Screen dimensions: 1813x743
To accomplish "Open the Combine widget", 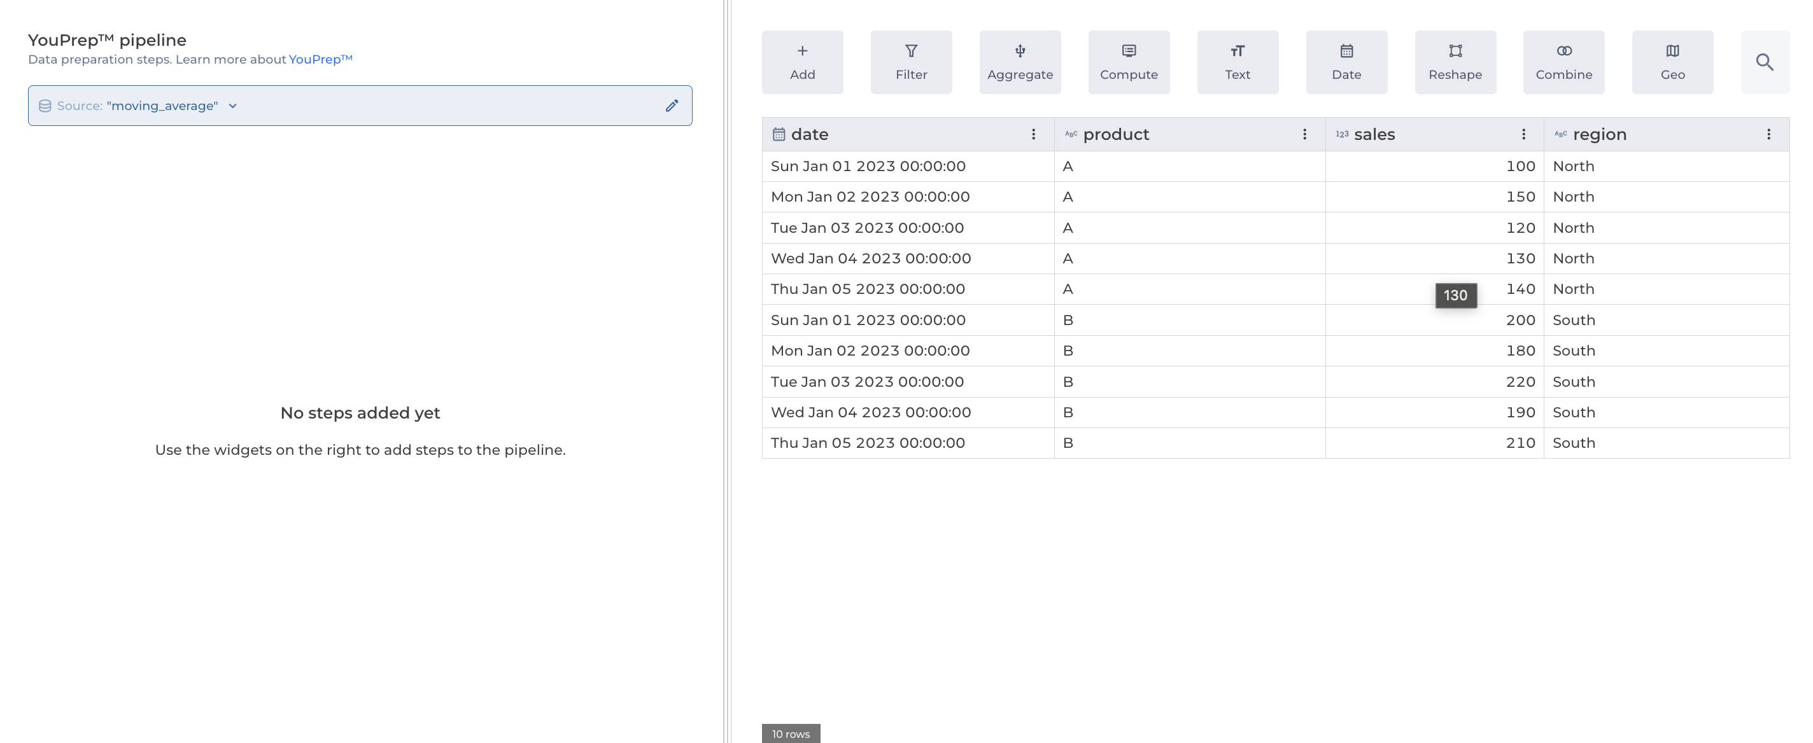I will coord(1563,62).
